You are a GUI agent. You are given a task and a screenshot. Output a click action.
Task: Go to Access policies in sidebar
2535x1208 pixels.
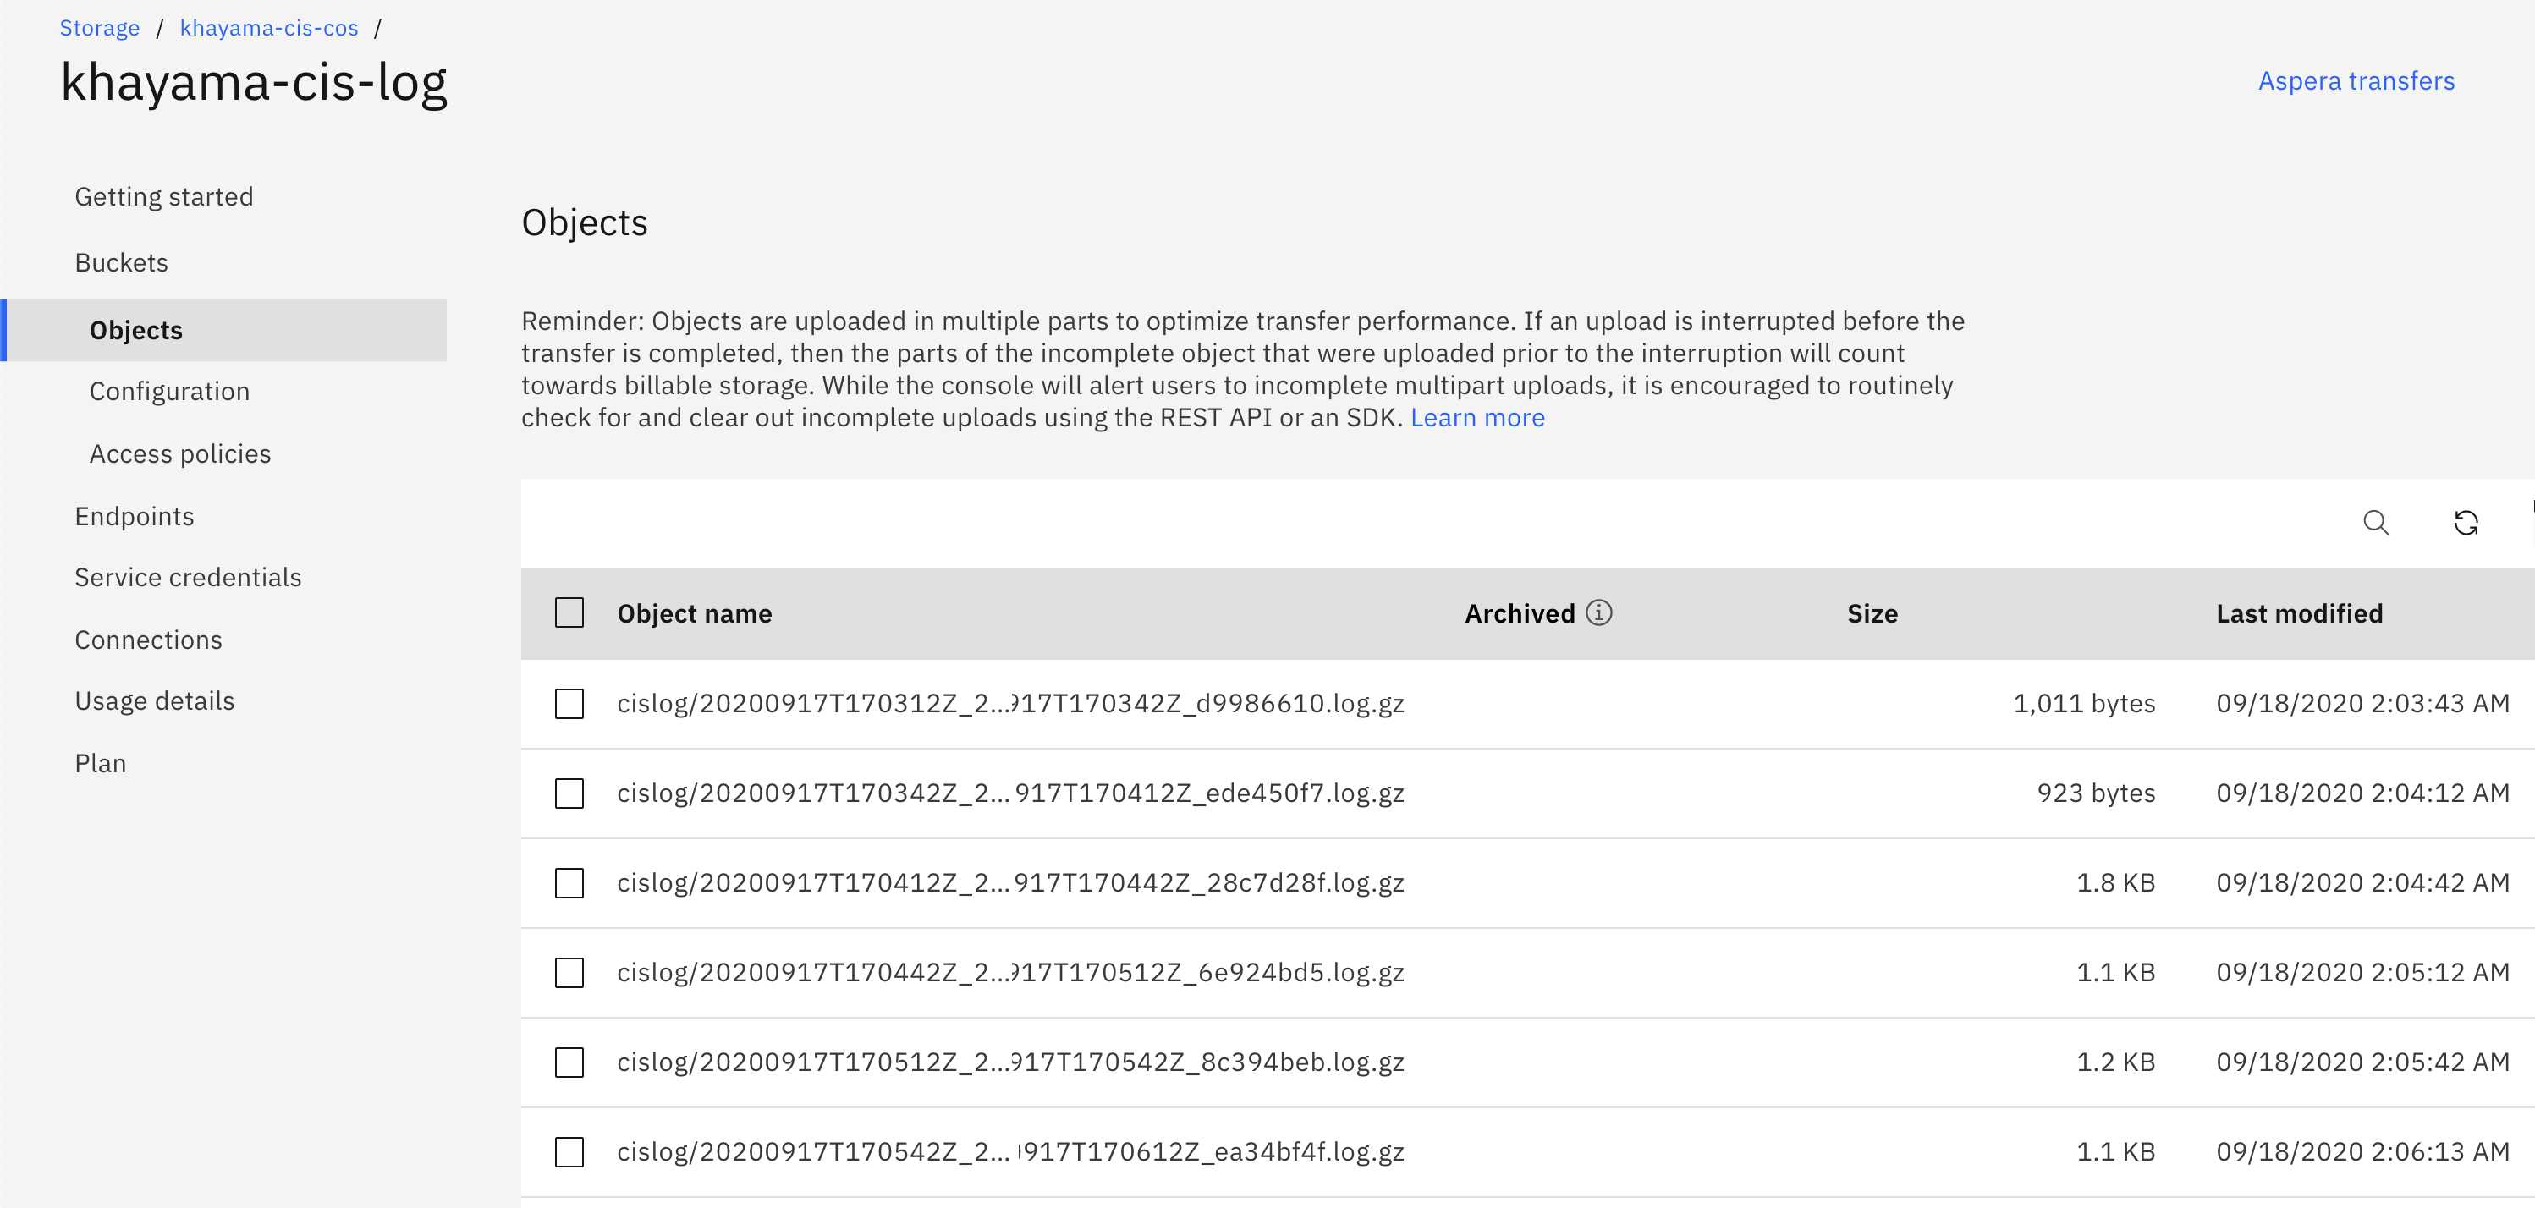coord(180,453)
